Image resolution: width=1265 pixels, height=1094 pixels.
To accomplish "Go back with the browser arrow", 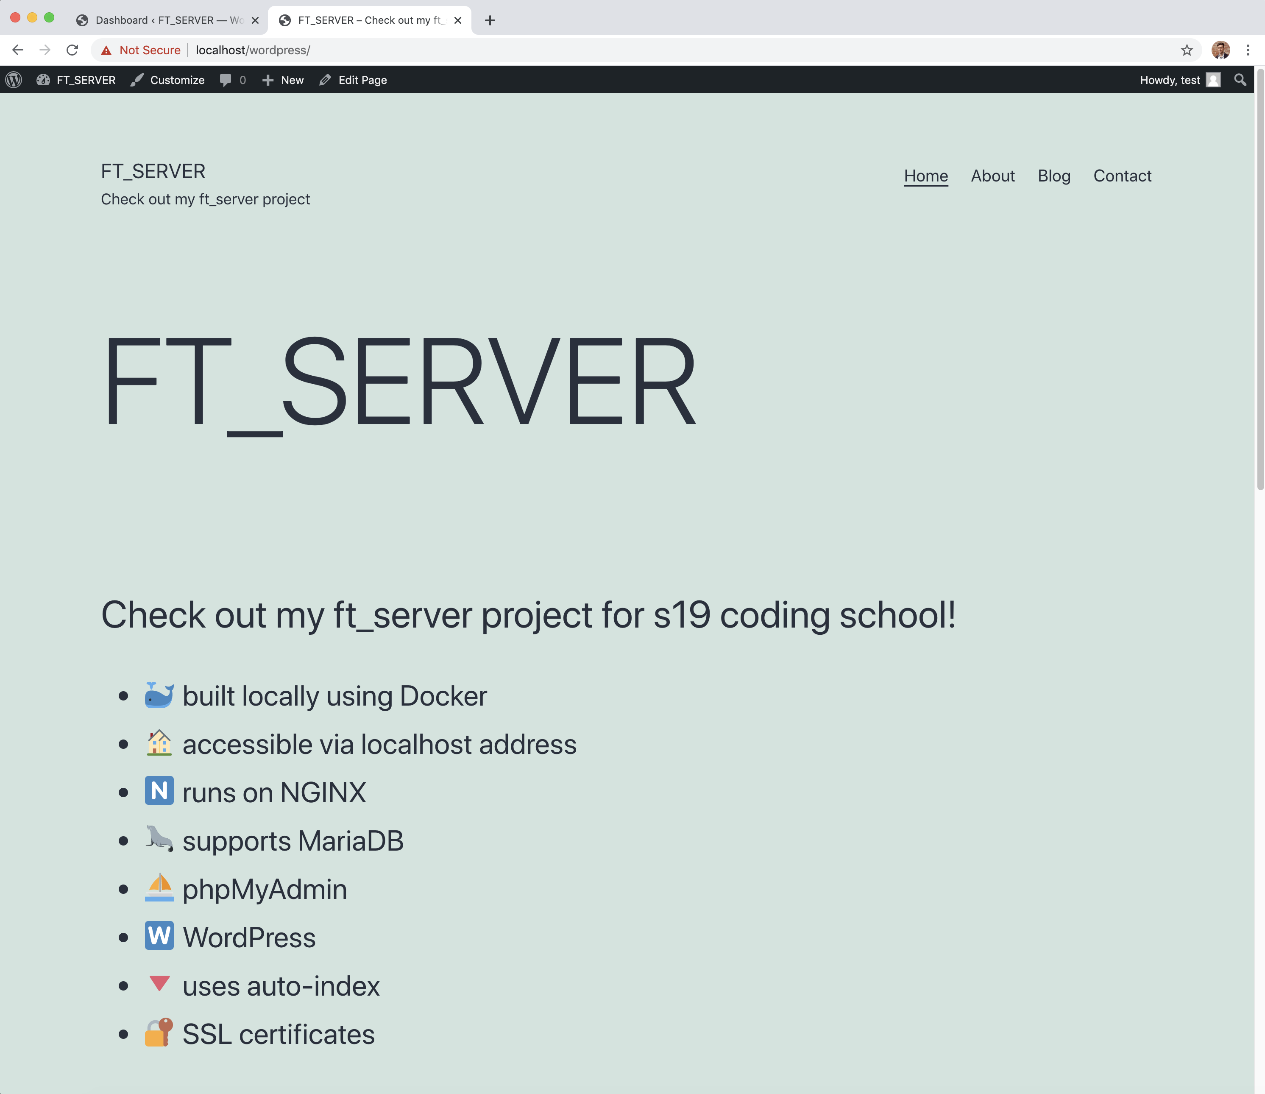I will point(18,50).
